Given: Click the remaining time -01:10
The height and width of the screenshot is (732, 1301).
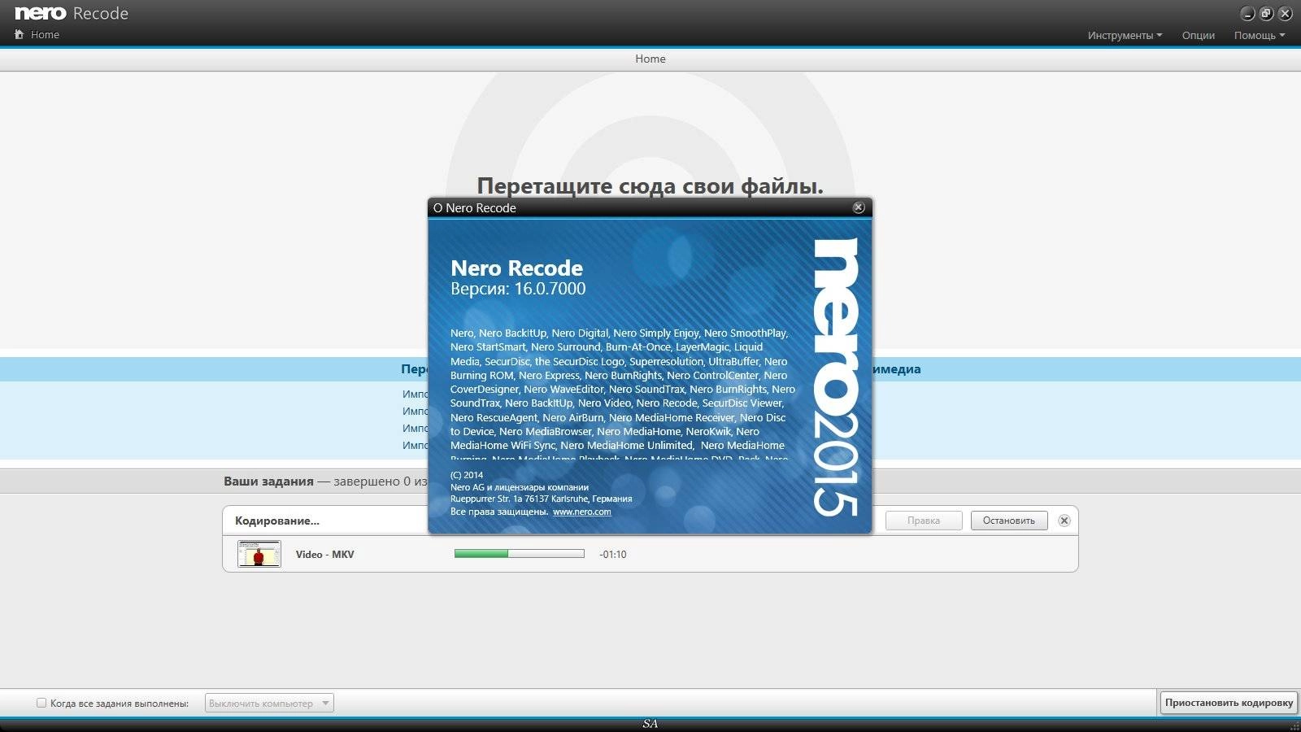Looking at the screenshot, I should click(x=612, y=554).
